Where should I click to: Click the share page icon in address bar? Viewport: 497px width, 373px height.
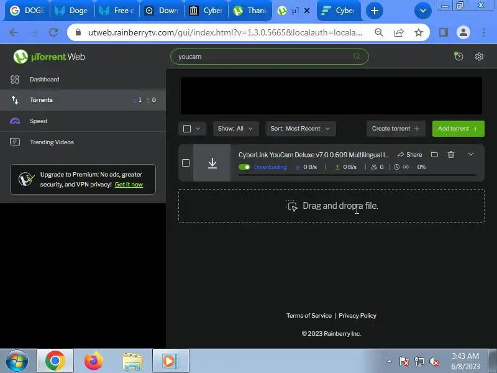point(399,32)
